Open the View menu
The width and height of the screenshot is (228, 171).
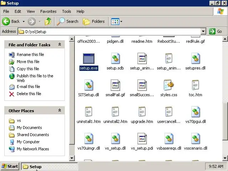click(31, 11)
